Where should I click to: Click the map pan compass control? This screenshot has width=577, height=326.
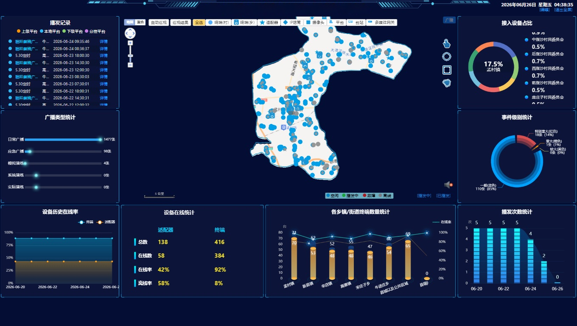coord(130,33)
